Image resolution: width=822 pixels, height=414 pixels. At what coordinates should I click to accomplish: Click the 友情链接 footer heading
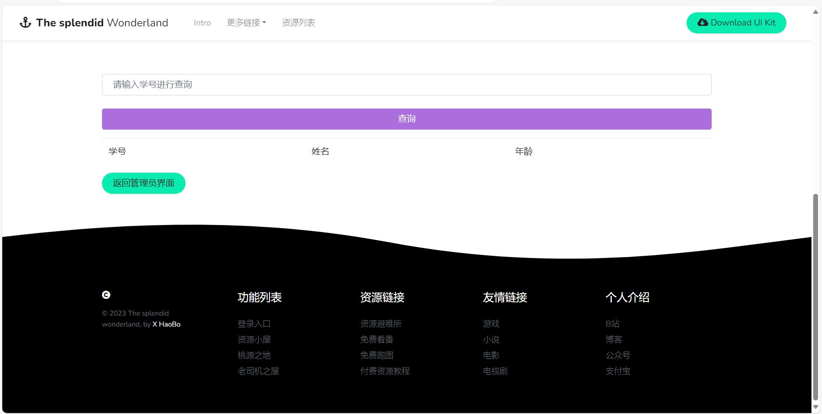[x=505, y=298]
